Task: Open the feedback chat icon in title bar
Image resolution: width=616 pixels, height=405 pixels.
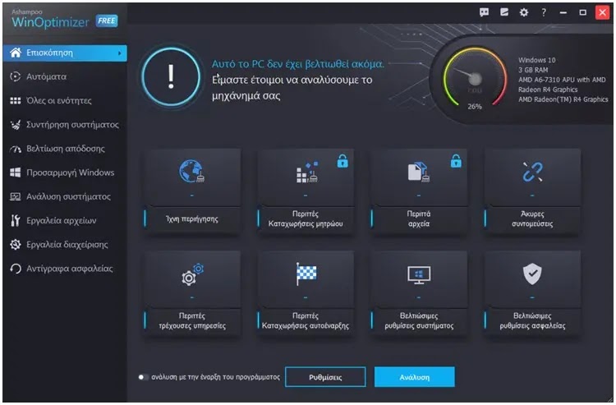Action: (x=484, y=12)
